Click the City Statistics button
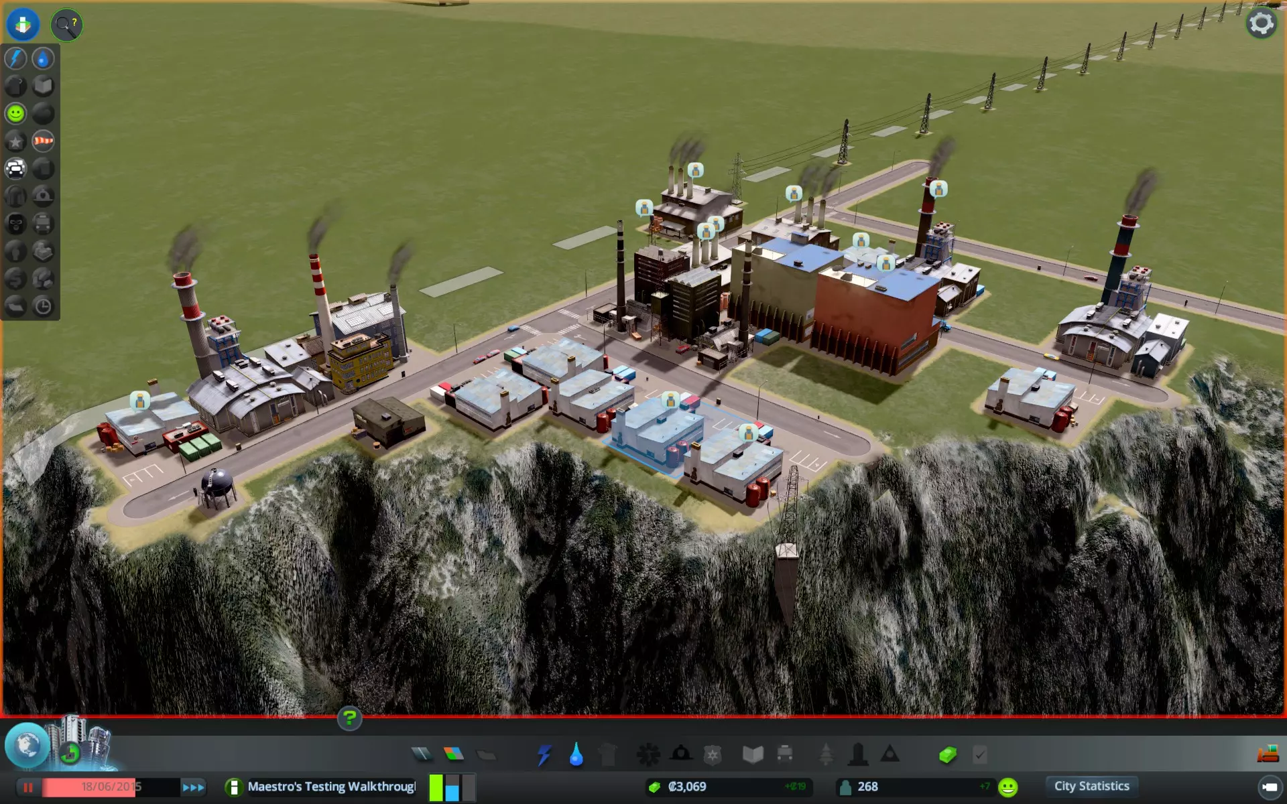Viewport: 1287px width, 804px height. [x=1091, y=786]
